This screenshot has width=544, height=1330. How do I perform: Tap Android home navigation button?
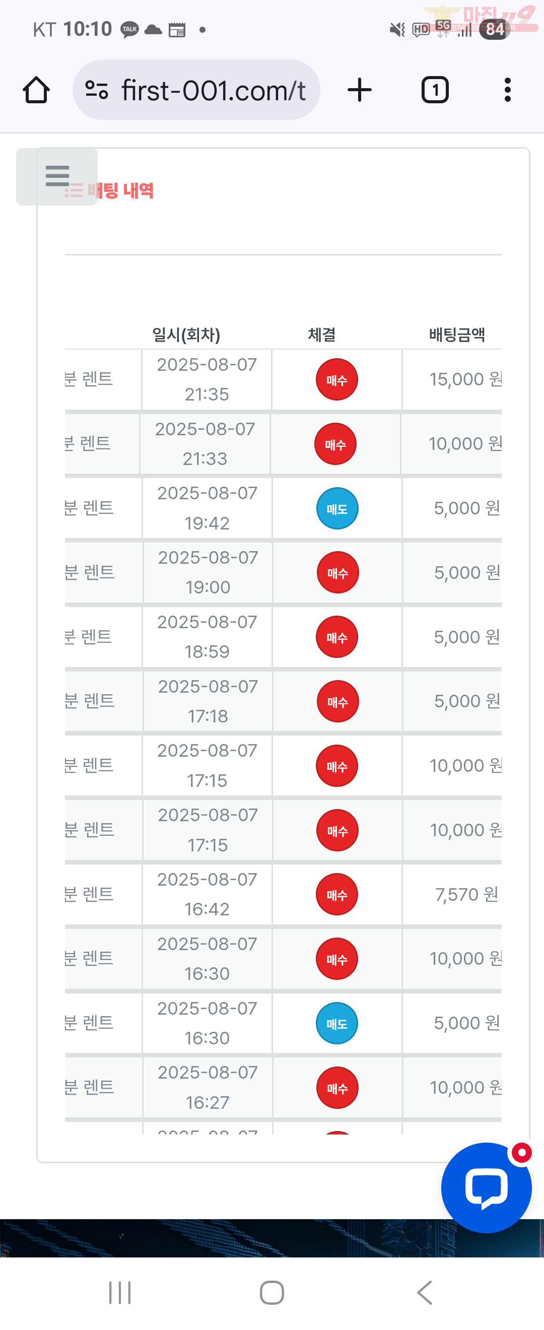tap(271, 1293)
